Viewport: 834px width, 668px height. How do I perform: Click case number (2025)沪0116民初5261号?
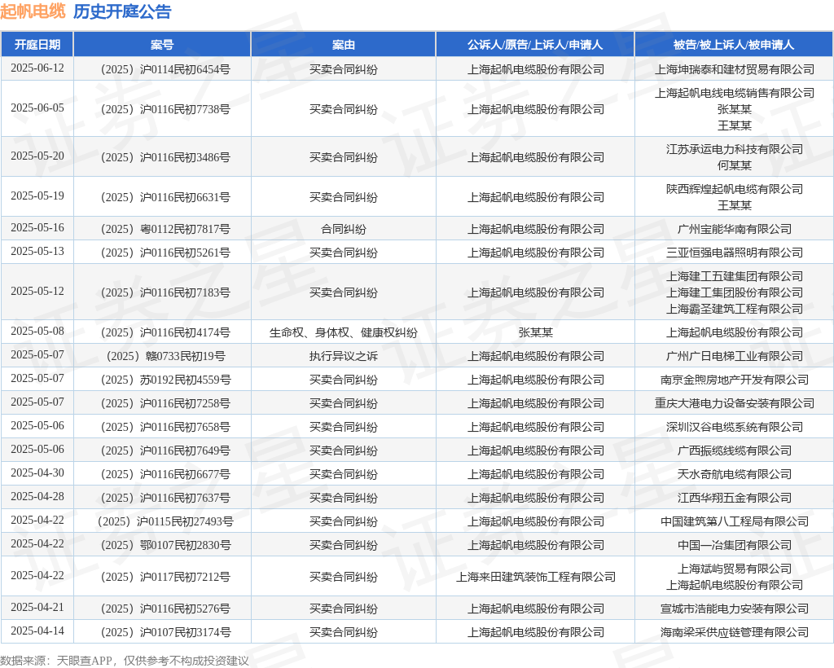165,253
